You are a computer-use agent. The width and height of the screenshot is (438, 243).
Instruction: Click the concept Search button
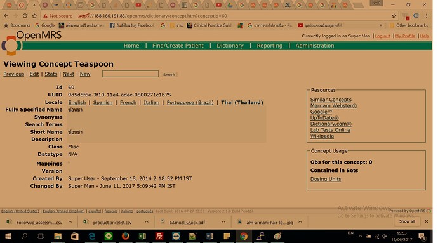[169, 75]
